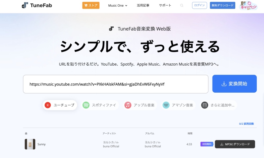Viewport: 264px width, 158px height.
Task: Click the artist text ヨルシカ / n-buna Official
Action: pos(111,144)
